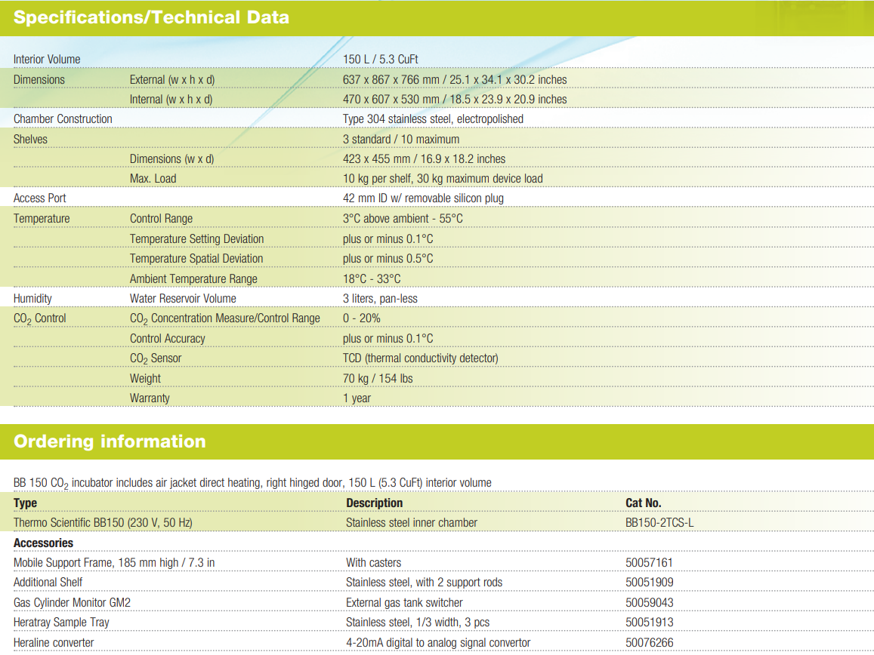Click 'CO2 Concentration Measure/Control Range' label

point(225,318)
